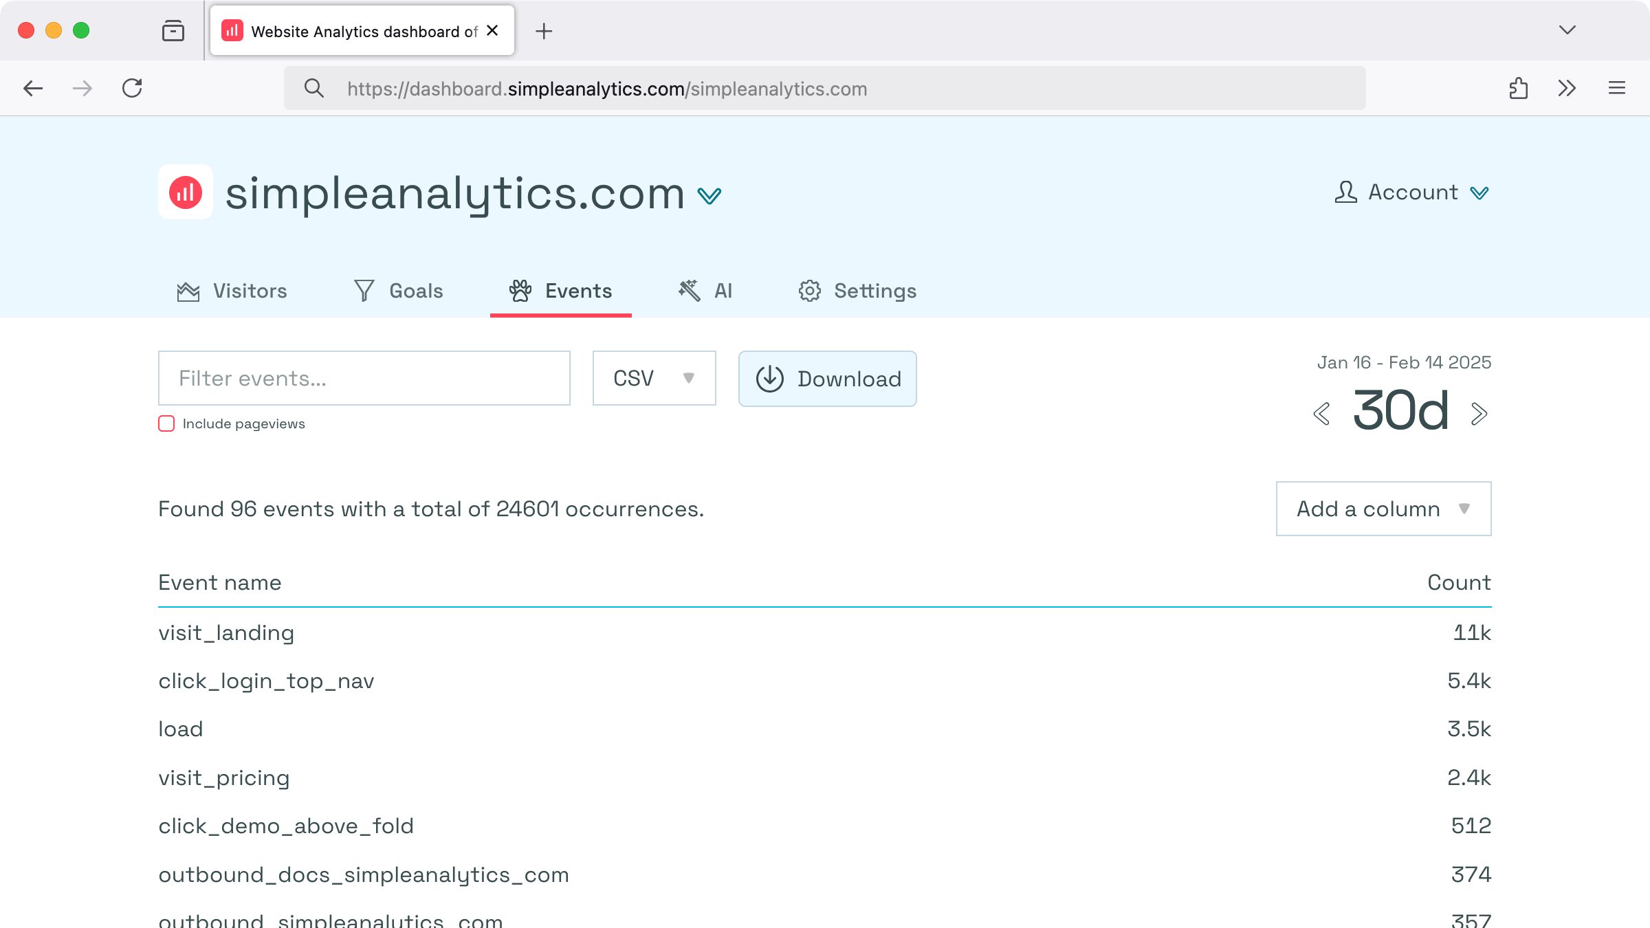Open the site switcher chevron next to simpleanalytics.com
Image resolution: width=1650 pixels, height=928 pixels.
click(x=709, y=196)
